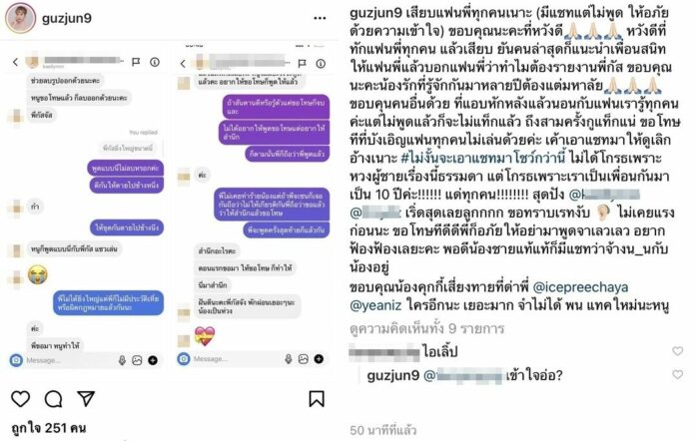
Task: Like guzjun9's reply comment heart
Action: 677,374
